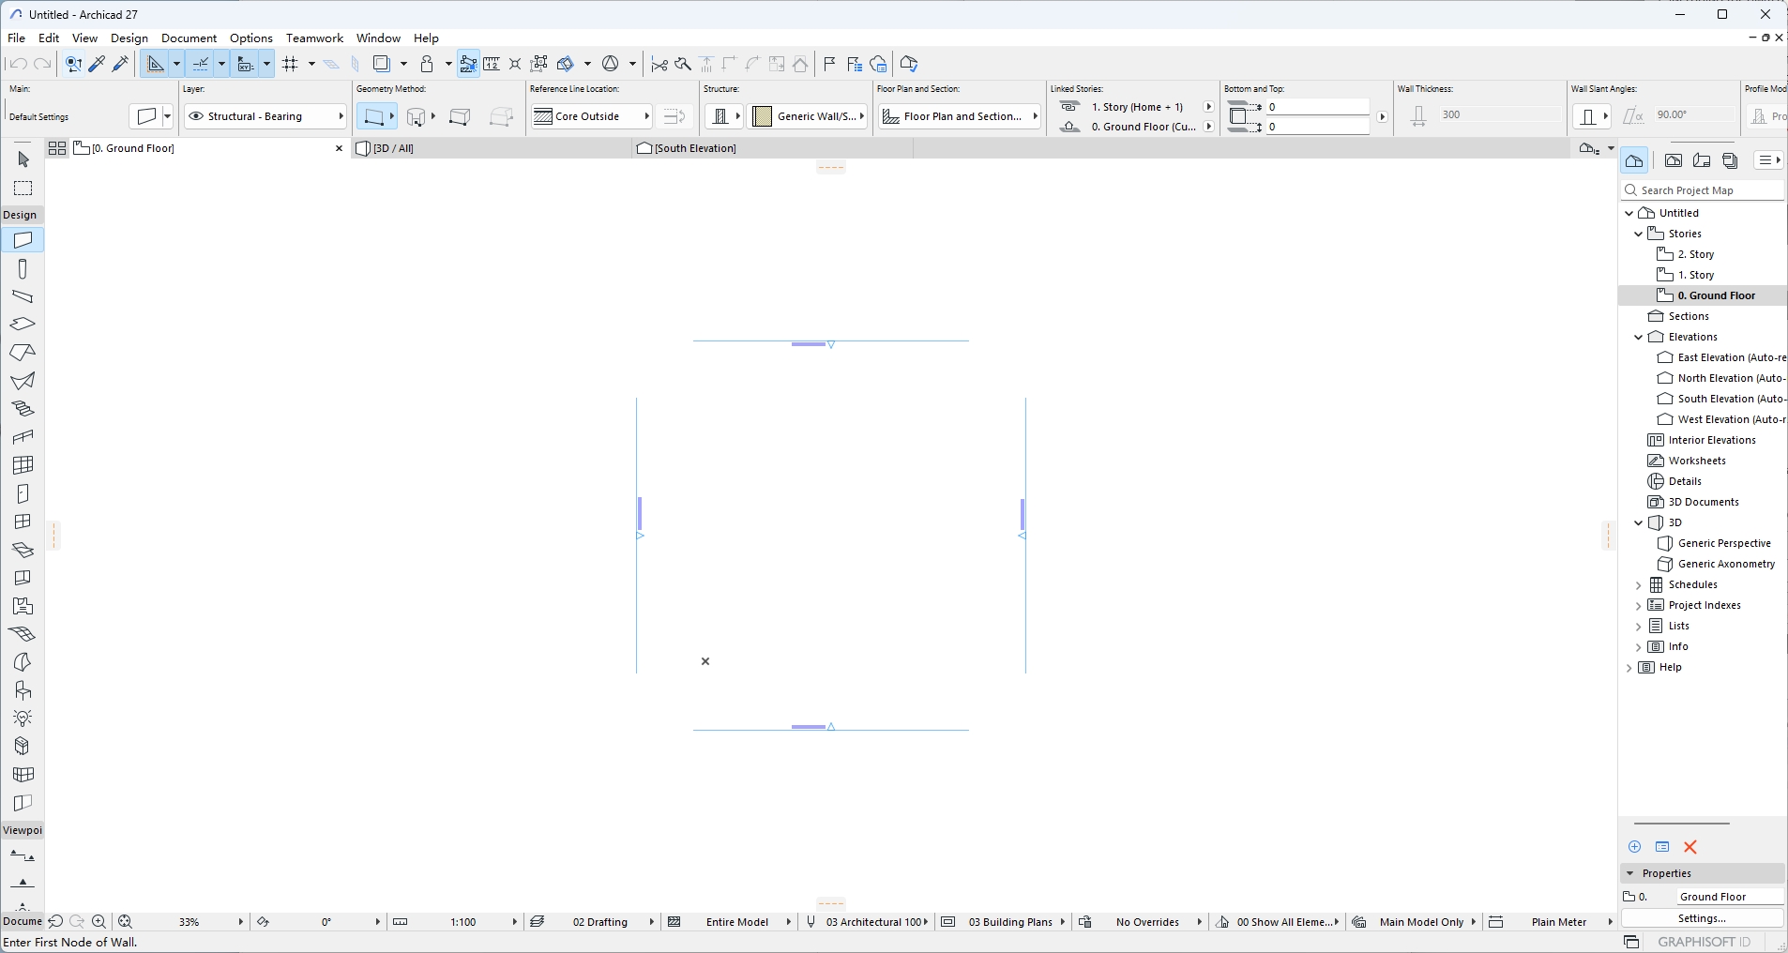Image resolution: width=1788 pixels, height=953 pixels.
Task: Pick up parameters with eyedropper icon
Action: tap(97, 64)
